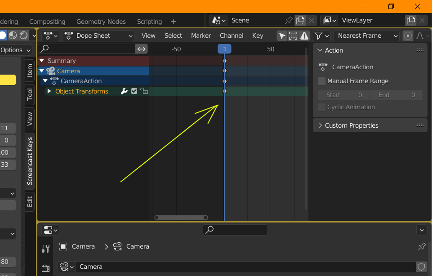Pin the Scene with the pin icon
432x276 pixels.
(289, 20)
